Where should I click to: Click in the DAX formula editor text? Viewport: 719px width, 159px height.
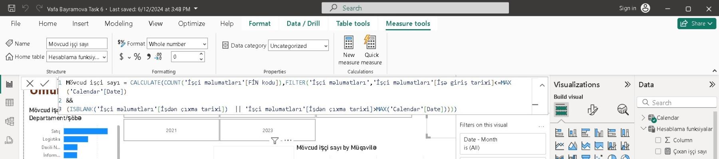click(x=295, y=96)
